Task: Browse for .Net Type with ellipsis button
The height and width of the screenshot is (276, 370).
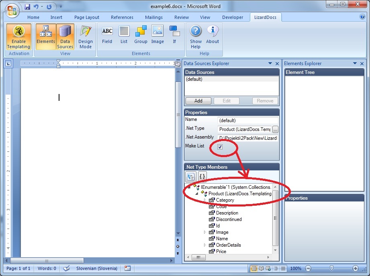Action: click(x=275, y=129)
